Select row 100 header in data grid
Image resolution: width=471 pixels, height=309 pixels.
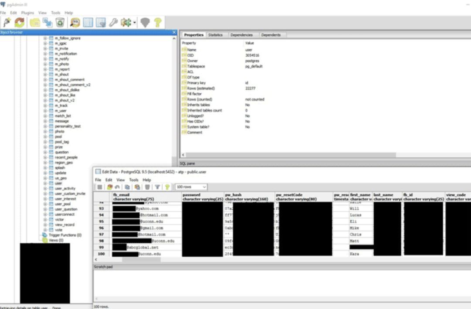click(102, 254)
